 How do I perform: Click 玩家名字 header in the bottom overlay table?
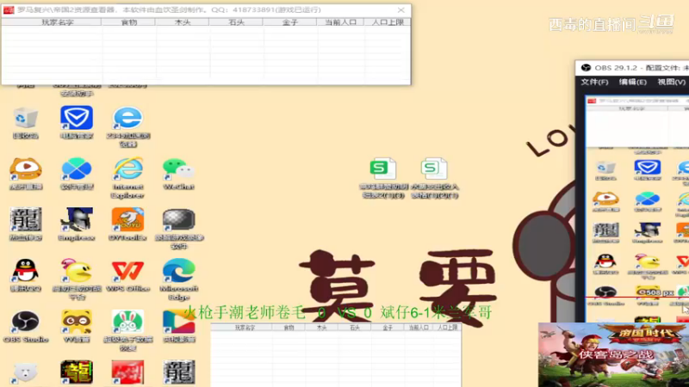pyautogui.click(x=245, y=328)
